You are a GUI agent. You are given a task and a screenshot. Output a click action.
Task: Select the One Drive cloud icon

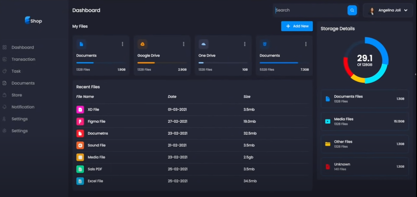(203, 44)
